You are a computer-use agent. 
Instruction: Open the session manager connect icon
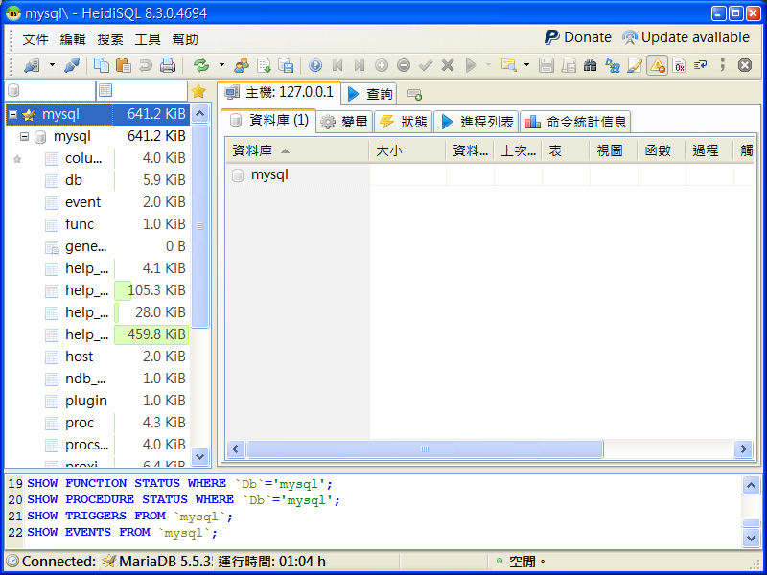pyautogui.click(x=32, y=65)
